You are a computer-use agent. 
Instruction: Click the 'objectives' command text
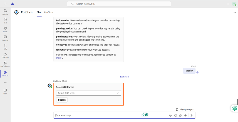point(61,45)
